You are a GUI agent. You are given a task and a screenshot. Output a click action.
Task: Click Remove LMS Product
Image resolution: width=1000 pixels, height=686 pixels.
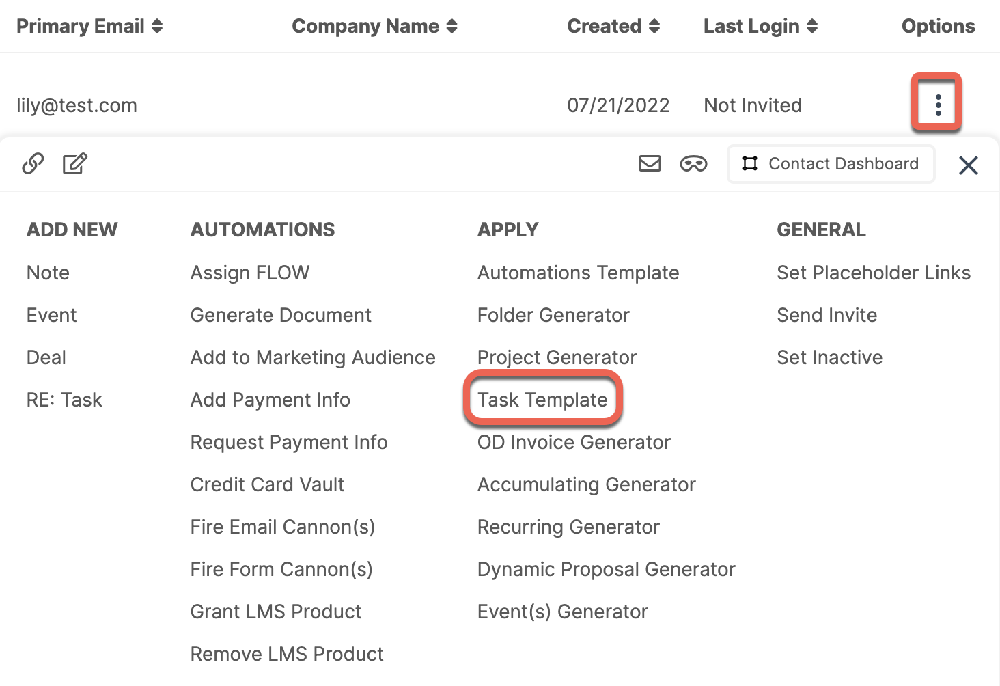tap(287, 654)
